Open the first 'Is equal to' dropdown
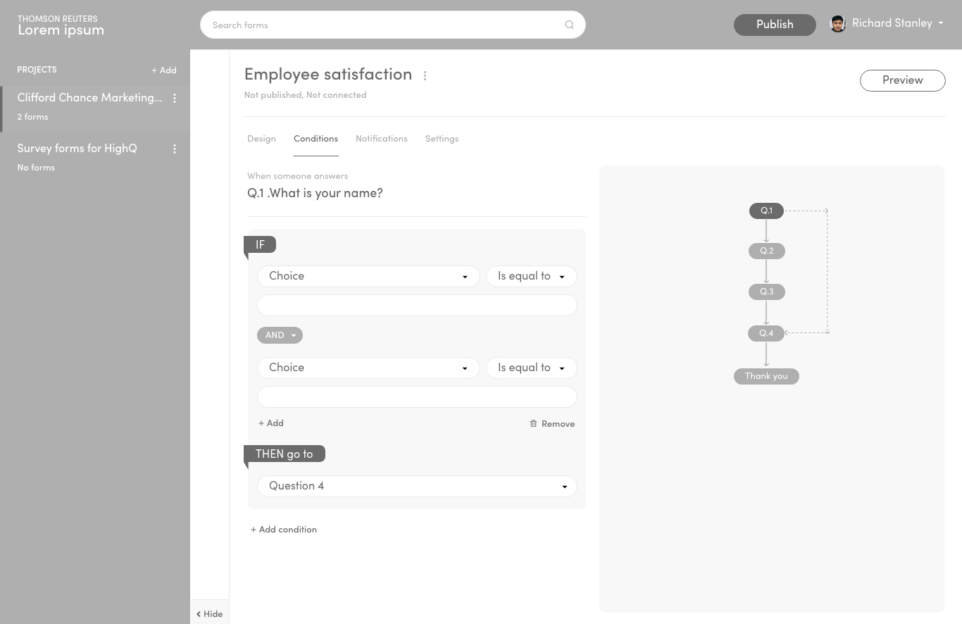962x624 pixels. pos(531,276)
